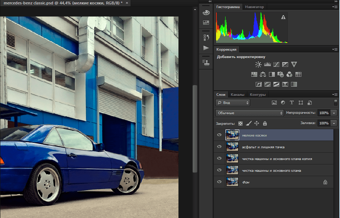Image resolution: width=340 pixels, height=218 pixels.
Task: Filter layers by smart objects
Action: pyautogui.click(x=310, y=103)
